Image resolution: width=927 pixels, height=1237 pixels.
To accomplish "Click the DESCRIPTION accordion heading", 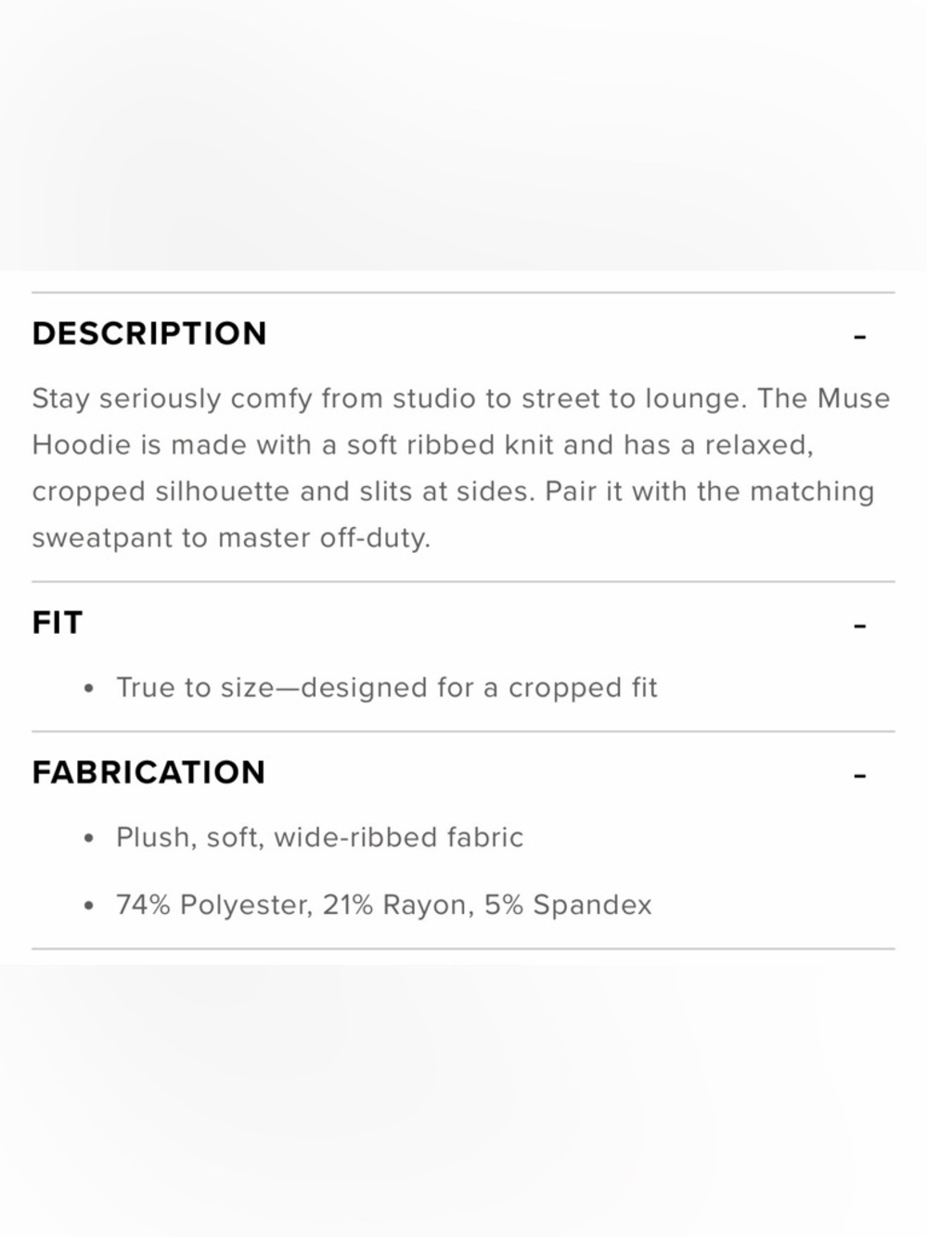I will [x=149, y=334].
